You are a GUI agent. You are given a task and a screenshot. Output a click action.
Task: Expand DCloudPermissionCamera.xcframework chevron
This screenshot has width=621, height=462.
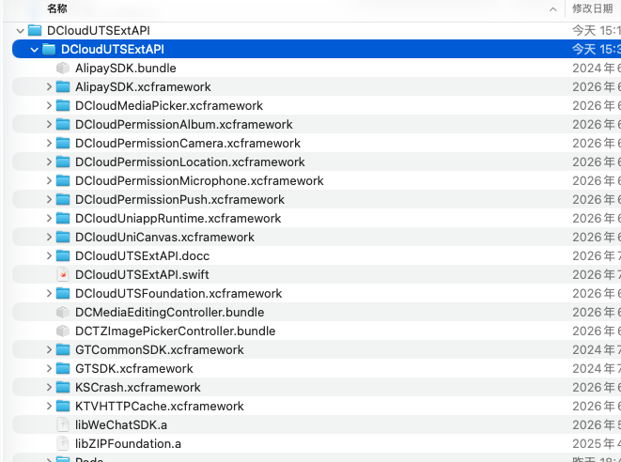point(49,144)
